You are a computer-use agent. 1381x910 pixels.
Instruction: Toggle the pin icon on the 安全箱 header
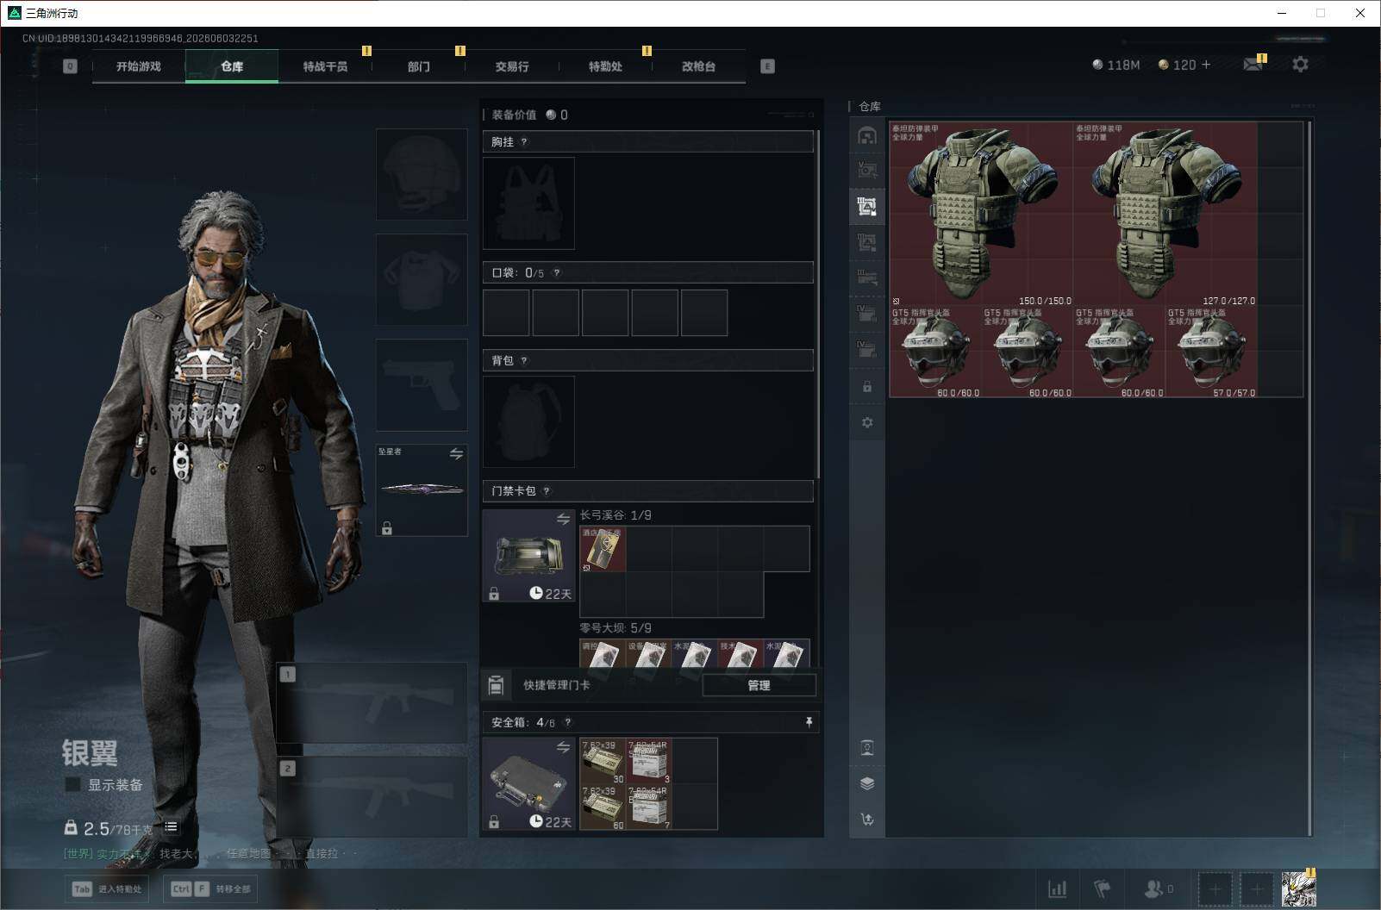pos(809,722)
